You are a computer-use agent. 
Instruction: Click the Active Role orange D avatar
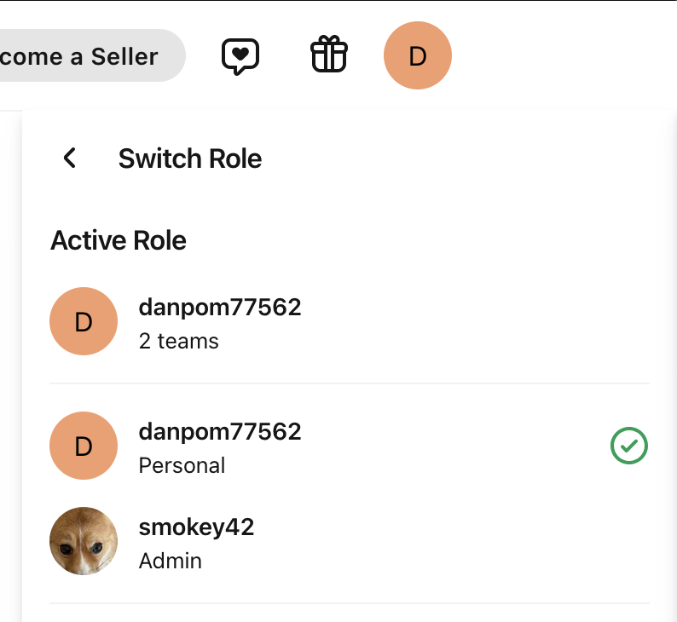84,321
